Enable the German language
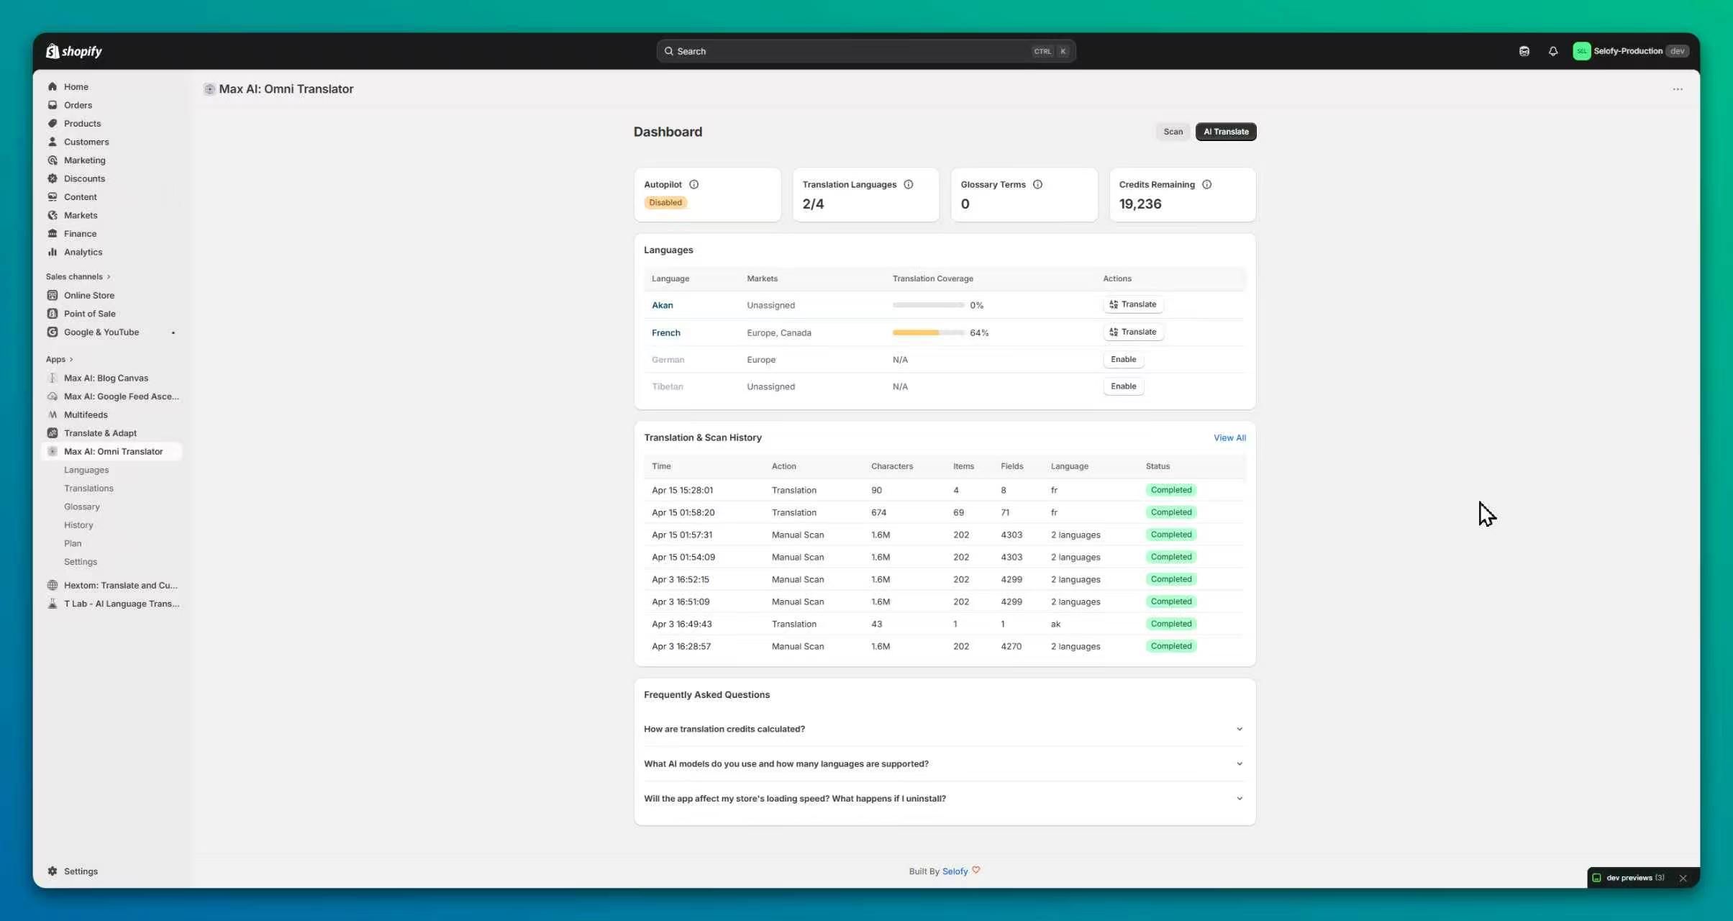 point(1123,359)
